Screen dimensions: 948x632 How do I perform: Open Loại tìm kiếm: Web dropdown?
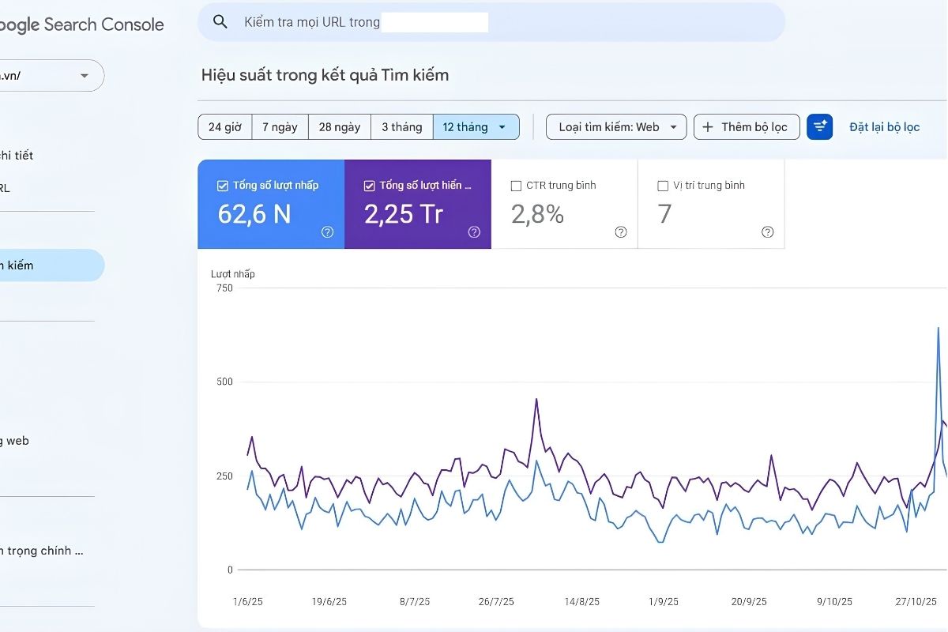point(616,126)
